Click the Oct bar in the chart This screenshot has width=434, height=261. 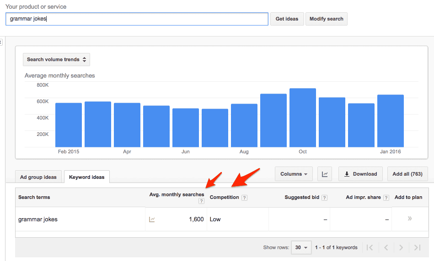(x=303, y=118)
